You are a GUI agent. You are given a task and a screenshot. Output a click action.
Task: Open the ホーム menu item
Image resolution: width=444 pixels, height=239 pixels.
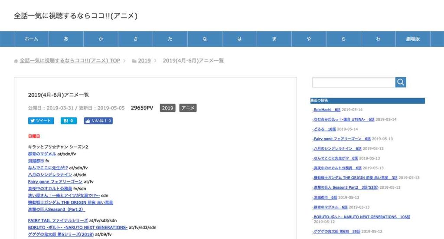[31, 39]
